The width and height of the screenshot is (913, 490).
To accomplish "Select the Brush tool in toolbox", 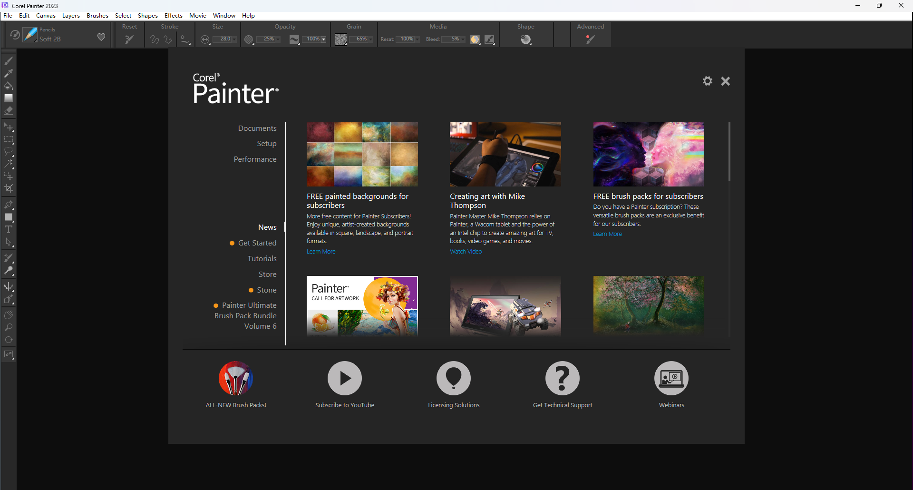I will (9, 61).
